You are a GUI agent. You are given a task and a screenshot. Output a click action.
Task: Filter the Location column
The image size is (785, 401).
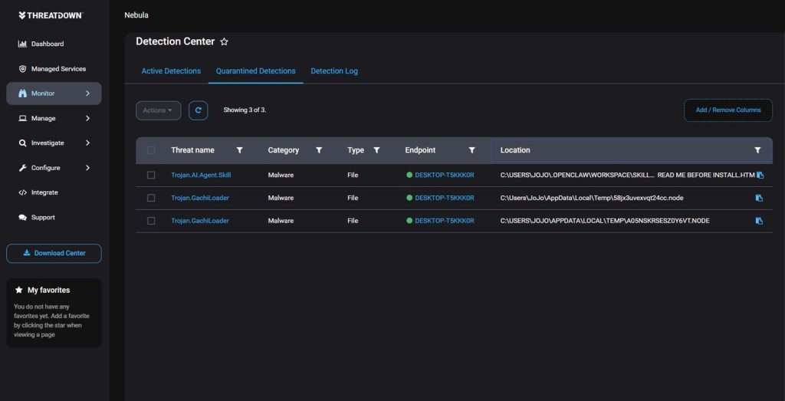tap(757, 150)
